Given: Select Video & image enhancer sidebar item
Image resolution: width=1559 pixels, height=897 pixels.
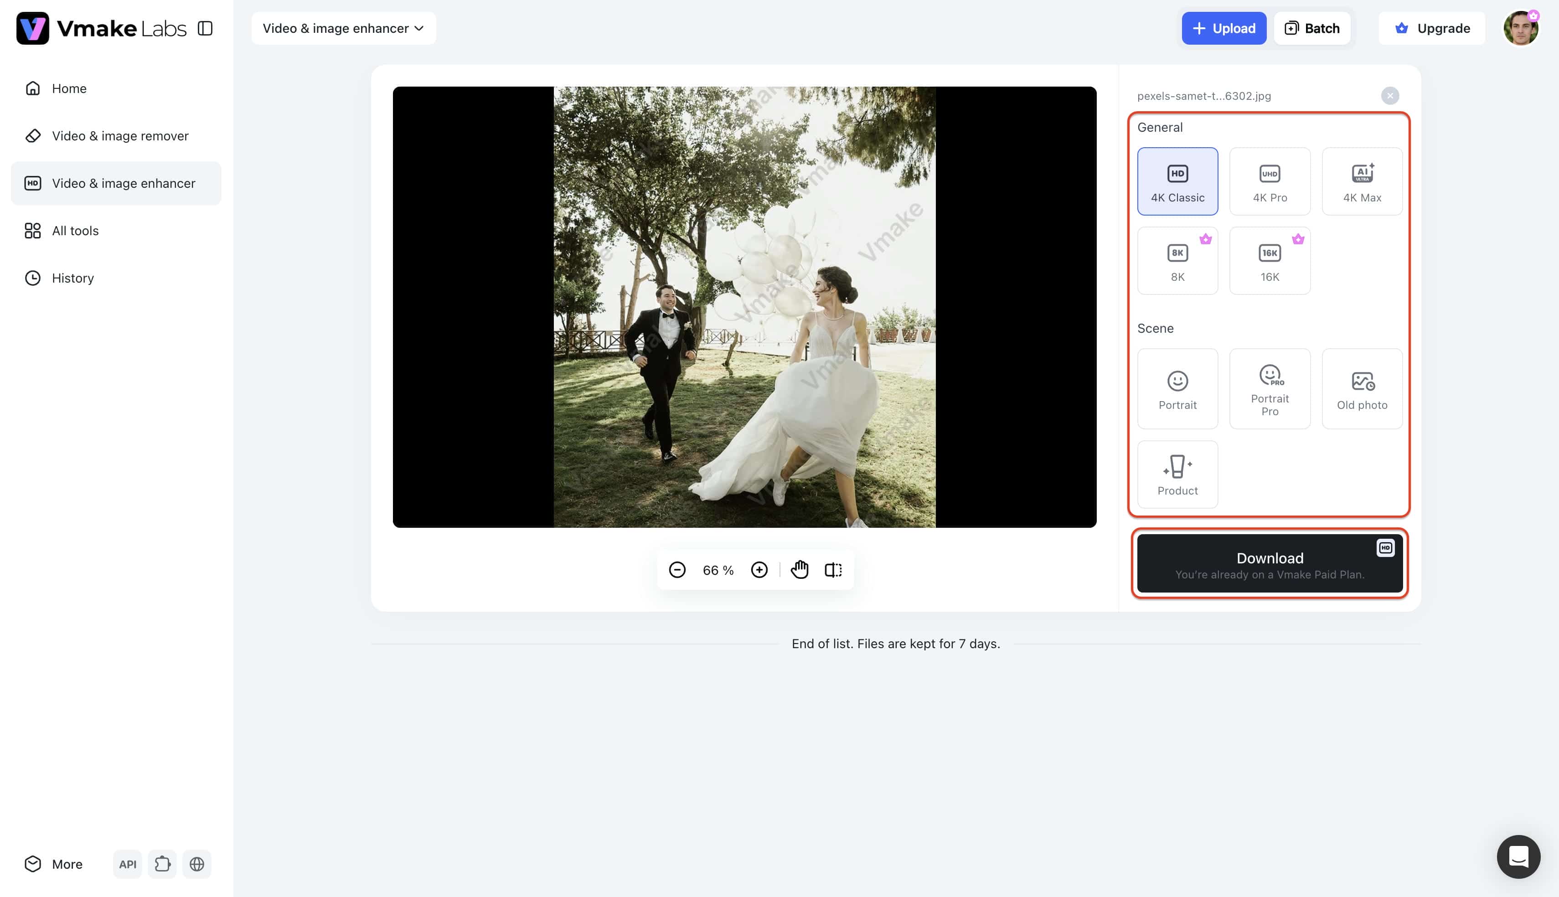Looking at the screenshot, I should tap(116, 183).
